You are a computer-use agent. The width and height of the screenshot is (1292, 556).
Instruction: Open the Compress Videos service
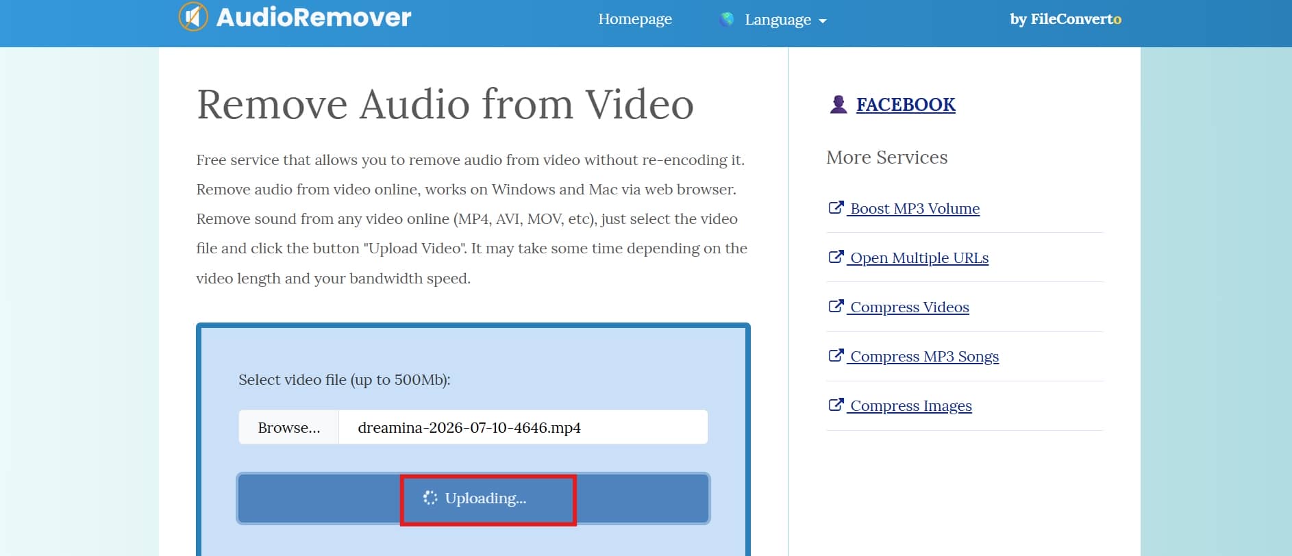click(910, 307)
